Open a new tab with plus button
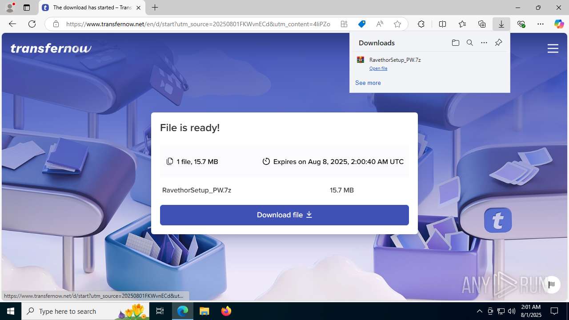Screen dimensions: 569x320 155,8
